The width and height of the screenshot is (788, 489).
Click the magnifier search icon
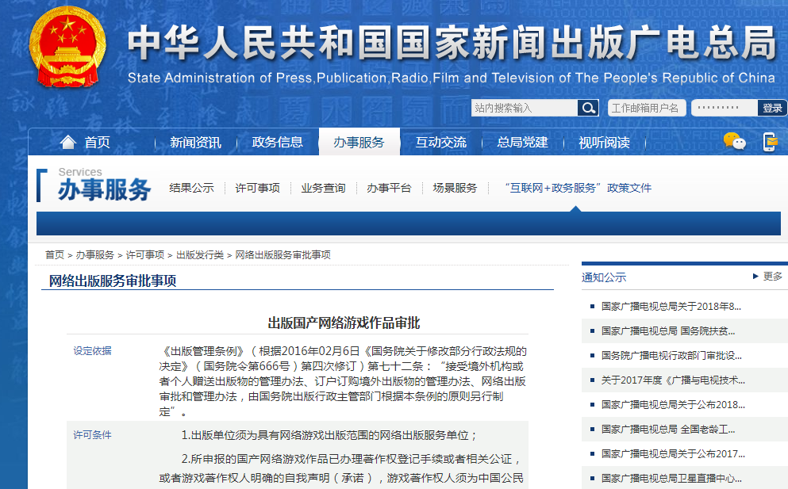click(x=588, y=108)
